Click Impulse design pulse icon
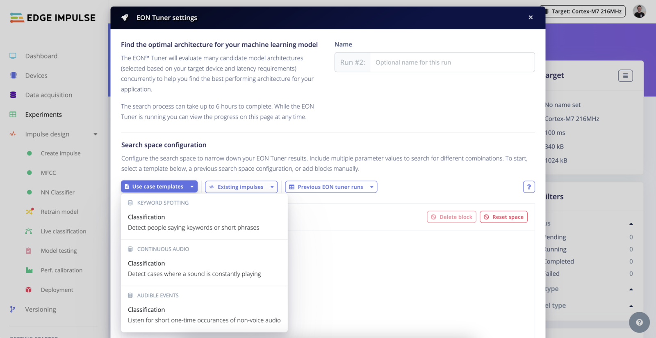Screen dimensions: 656x338 [x=13, y=134]
